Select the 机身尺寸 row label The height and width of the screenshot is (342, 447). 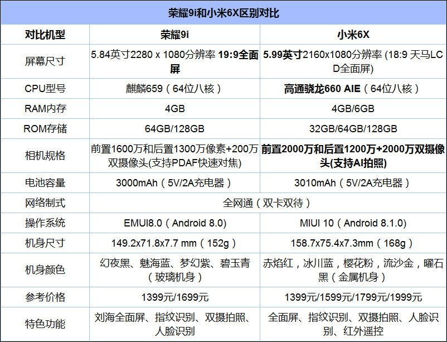(x=45, y=243)
